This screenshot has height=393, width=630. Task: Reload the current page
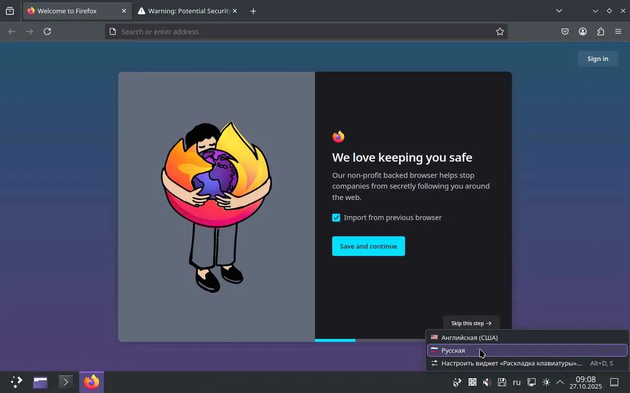47,31
